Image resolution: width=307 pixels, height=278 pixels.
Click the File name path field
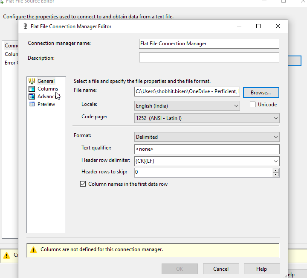pos(187,91)
